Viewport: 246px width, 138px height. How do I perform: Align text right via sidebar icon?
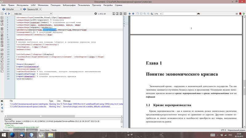click(x=2, y=46)
